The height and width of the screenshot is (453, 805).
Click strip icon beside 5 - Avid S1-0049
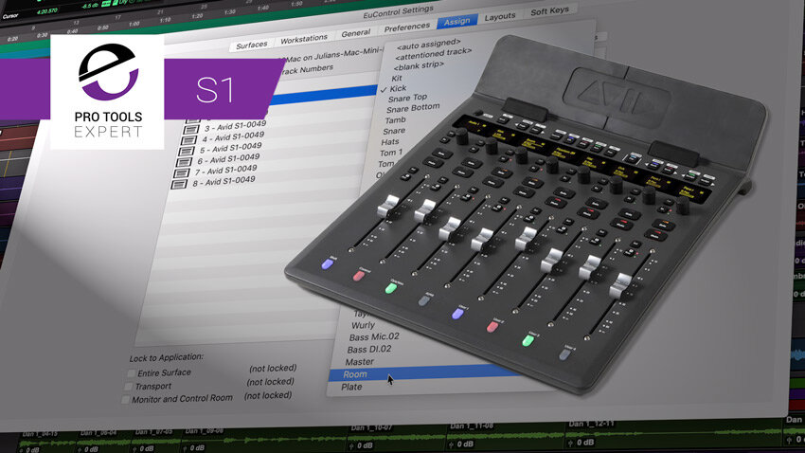click(186, 151)
